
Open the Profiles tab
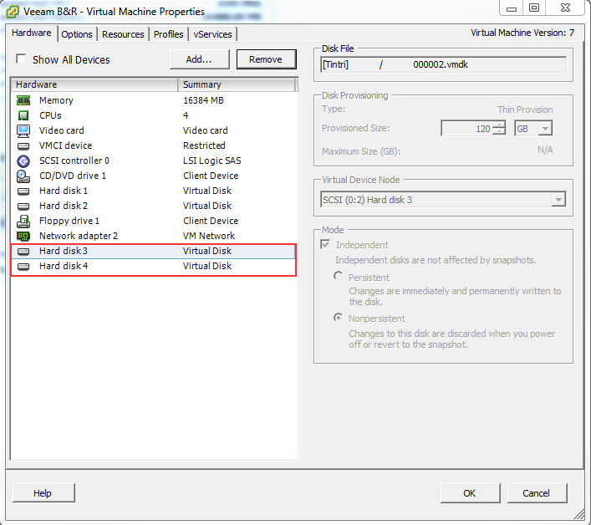[169, 34]
